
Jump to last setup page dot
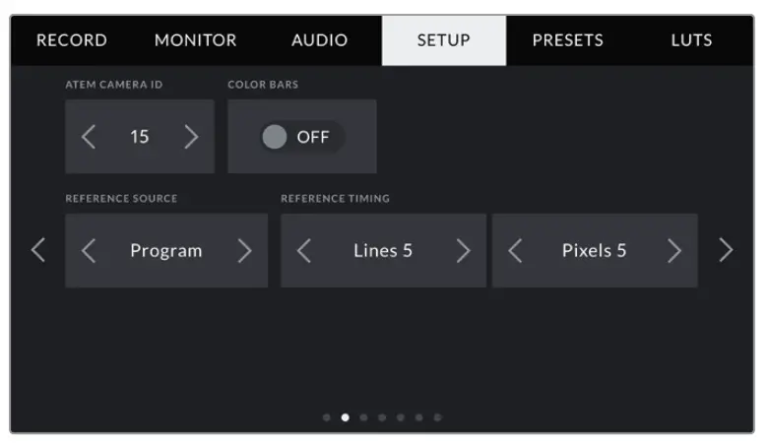438,417
